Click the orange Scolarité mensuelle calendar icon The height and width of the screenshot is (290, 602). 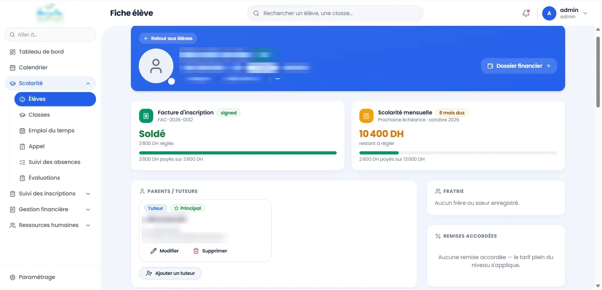(x=366, y=116)
